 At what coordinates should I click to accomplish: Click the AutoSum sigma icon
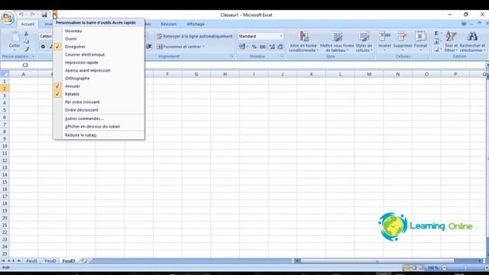pos(436,33)
